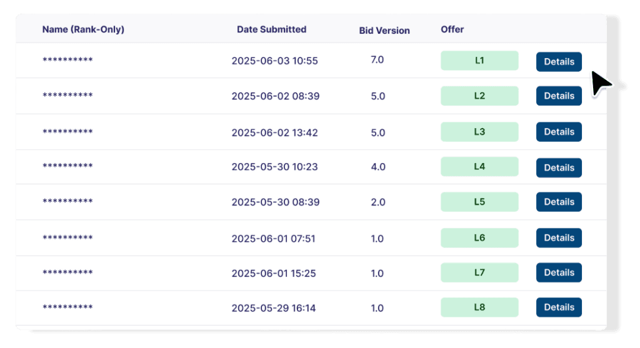Select the L1 offer rank badge
Screen dimensions: 640x348
click(479, 61)
